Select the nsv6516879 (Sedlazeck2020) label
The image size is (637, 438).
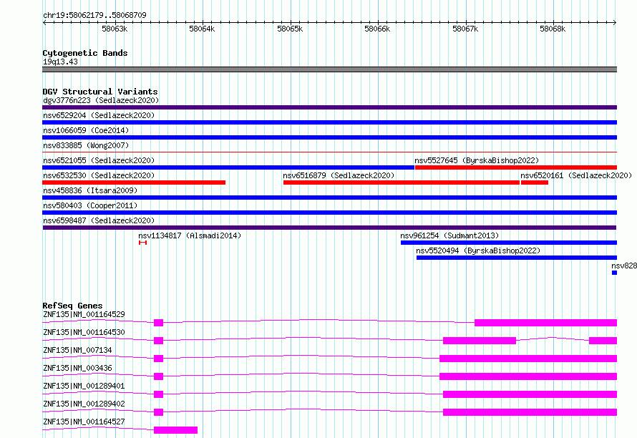[339, 175]
